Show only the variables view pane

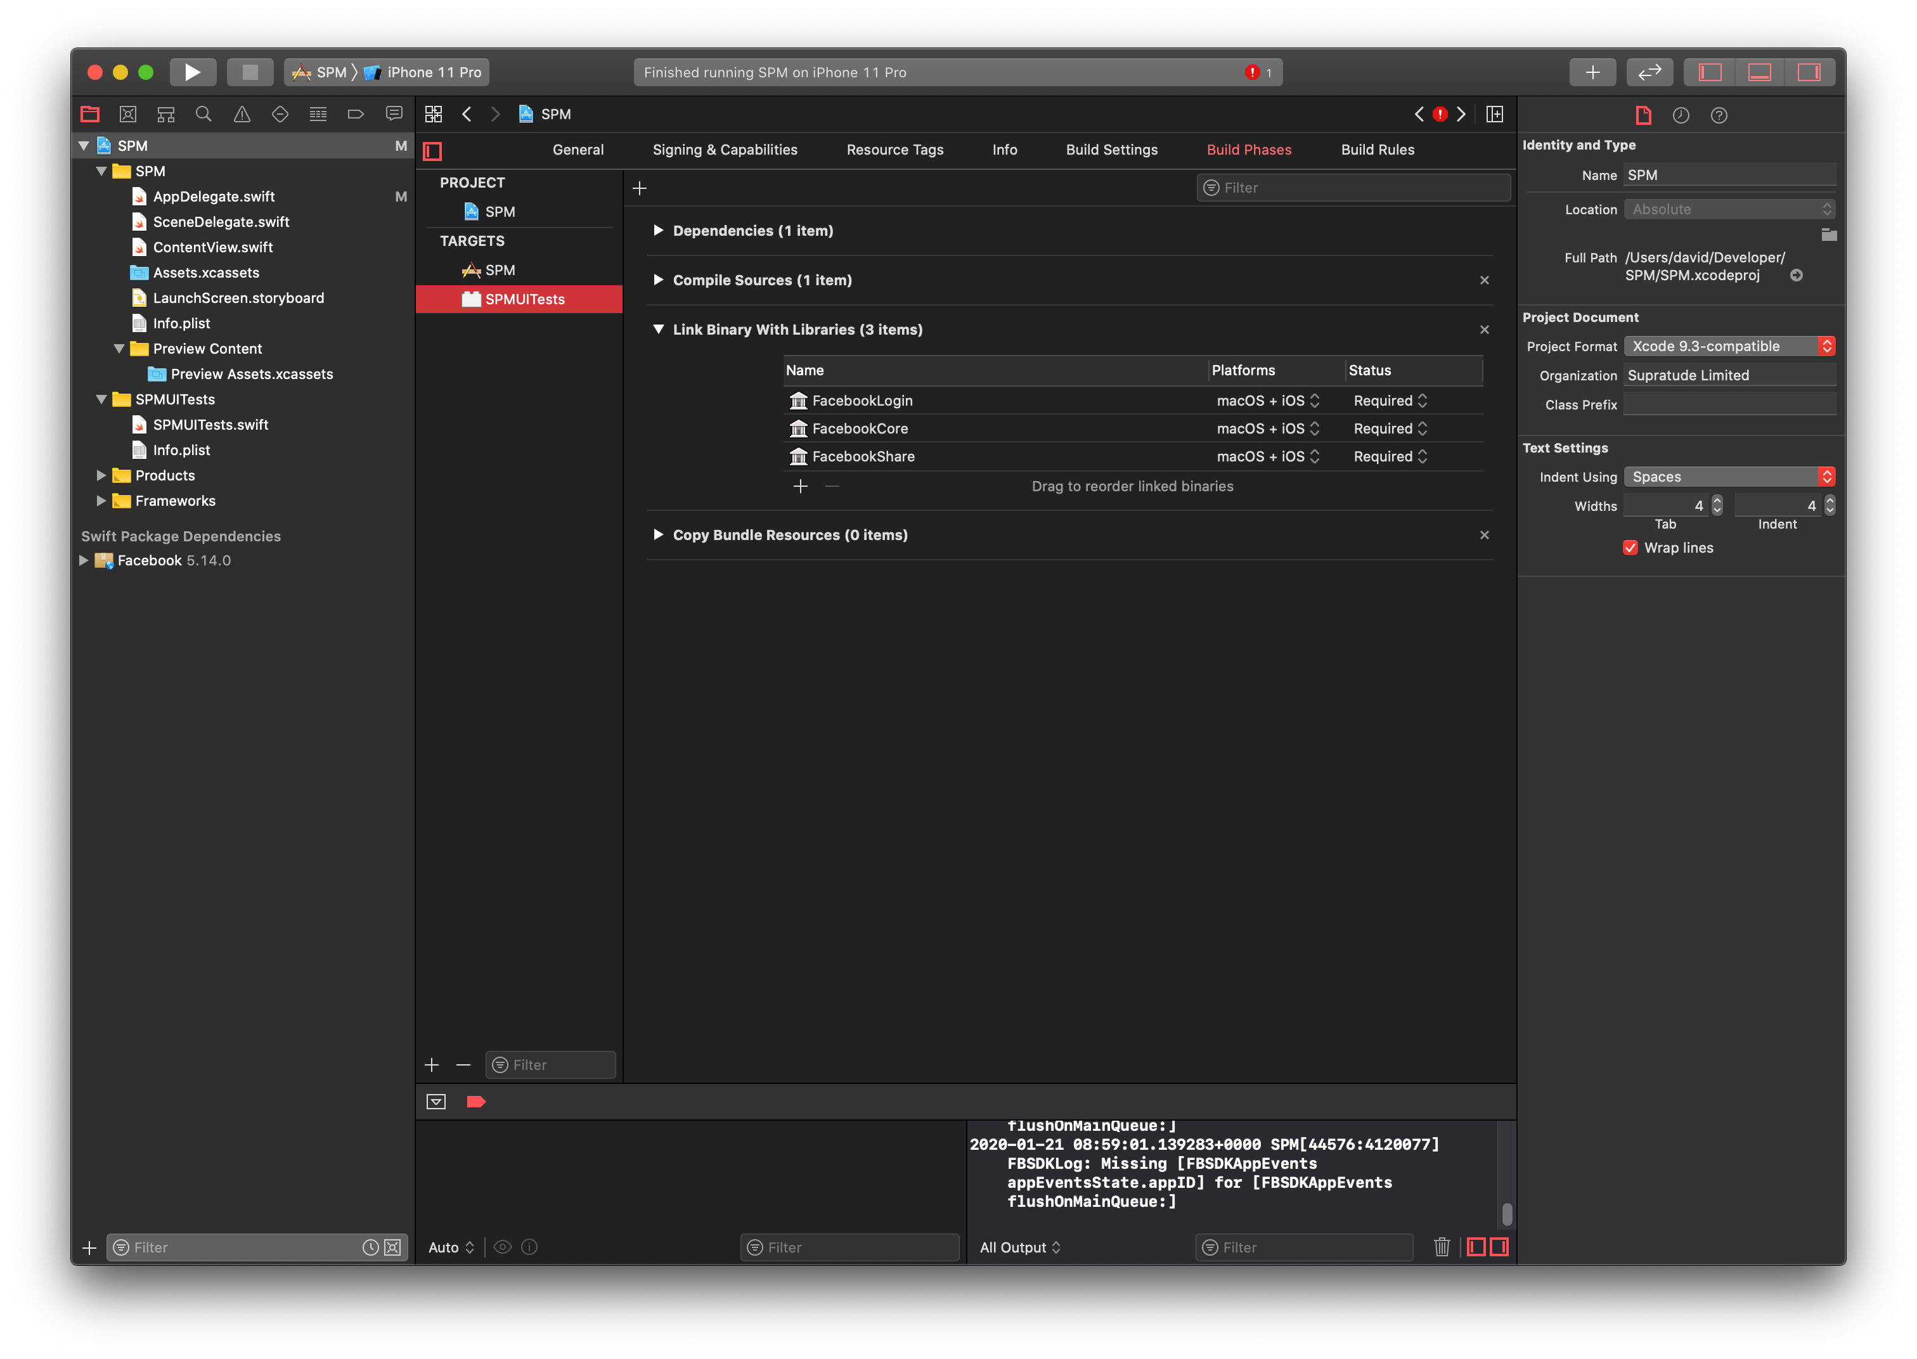click(x=1477, y=1247)
